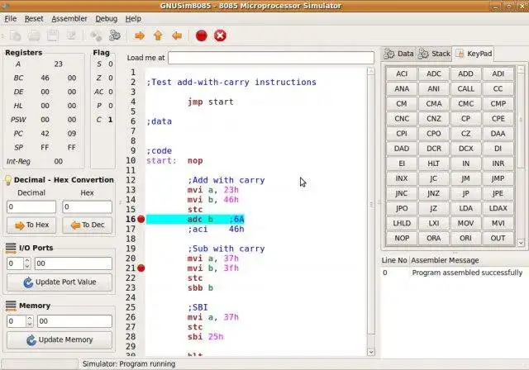The image size is (529, 370).
Task: Focus the Load me at address field
Action: [271, 58]
